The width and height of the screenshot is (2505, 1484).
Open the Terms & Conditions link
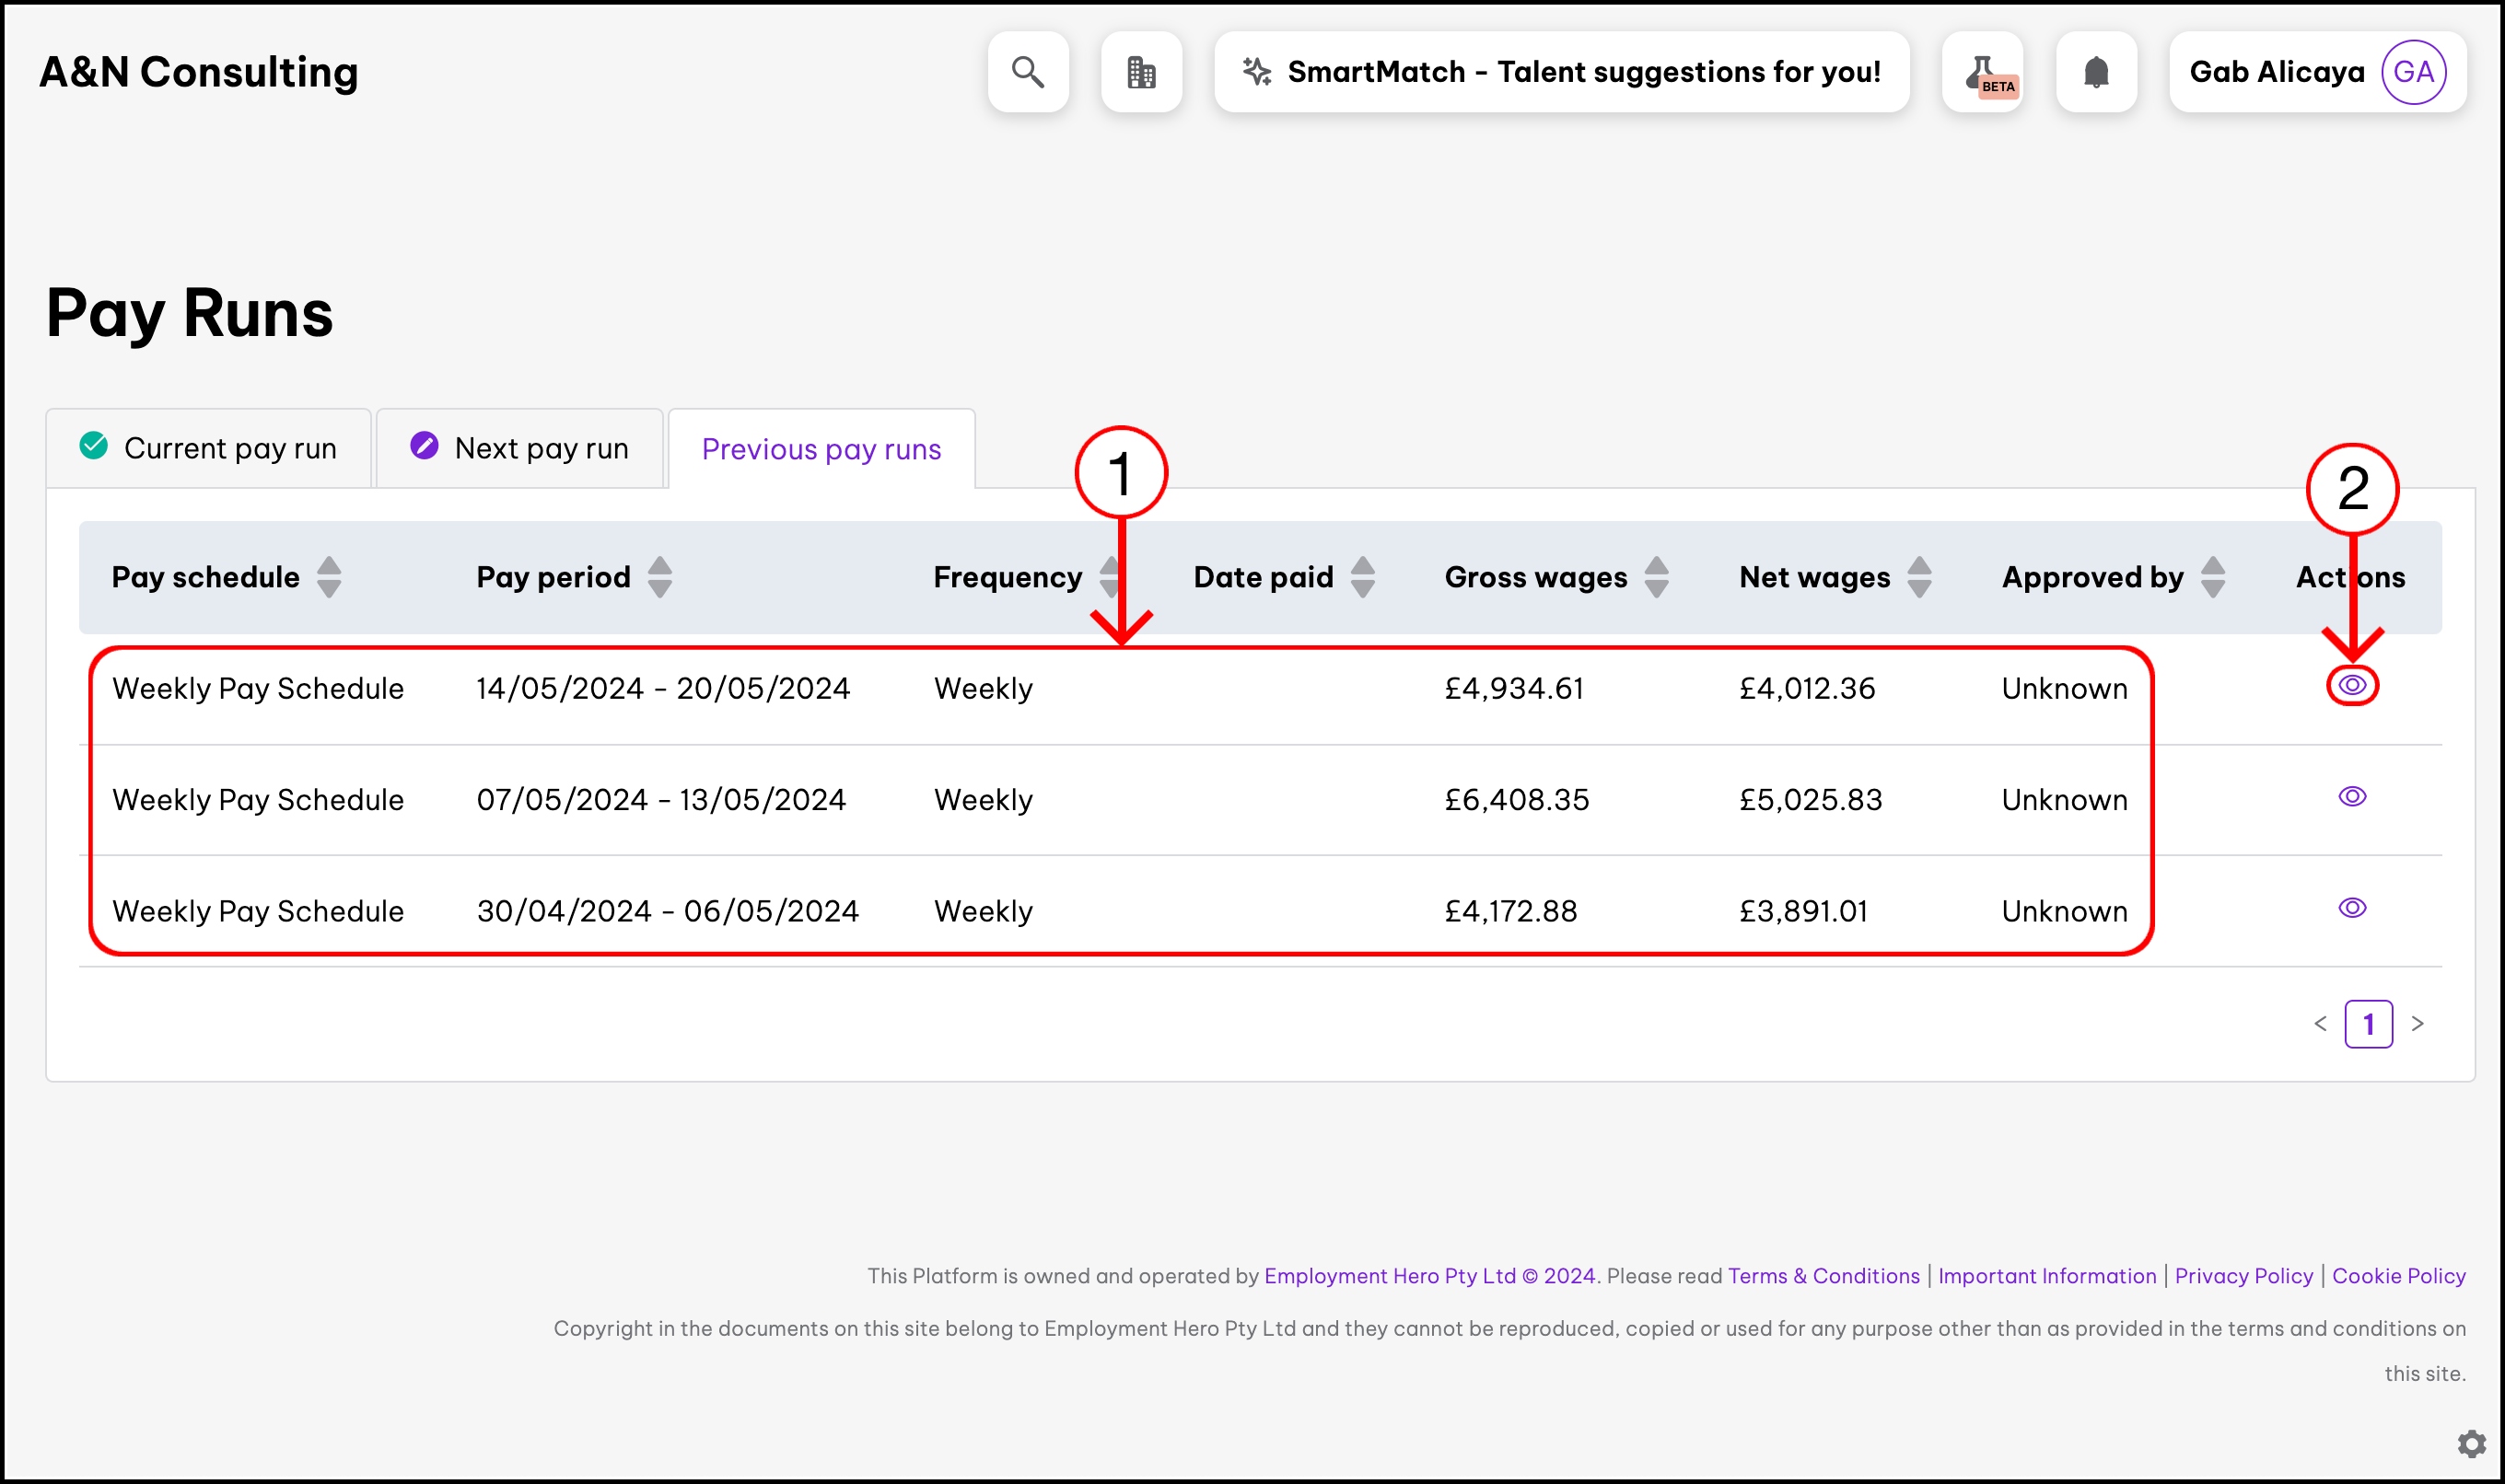(x=1823, y=1276)
